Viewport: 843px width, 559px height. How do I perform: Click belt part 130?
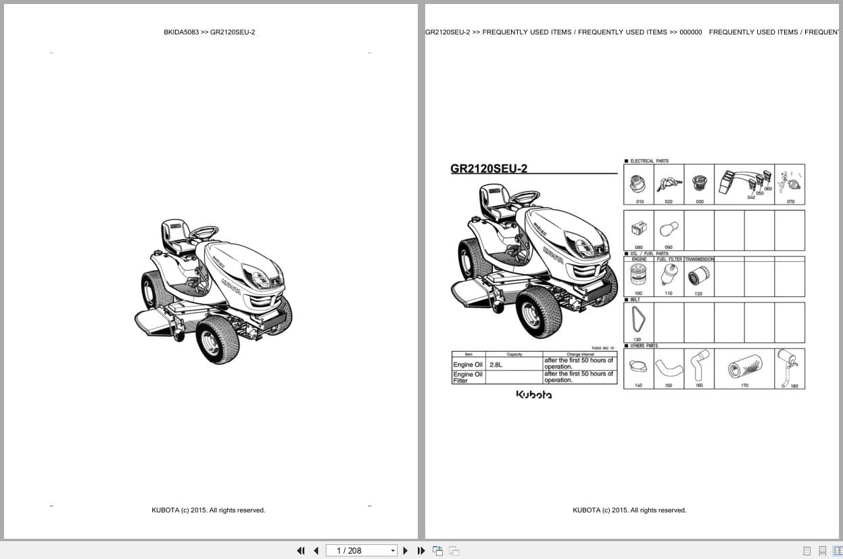pyautogui.click(x=639, y=322)
